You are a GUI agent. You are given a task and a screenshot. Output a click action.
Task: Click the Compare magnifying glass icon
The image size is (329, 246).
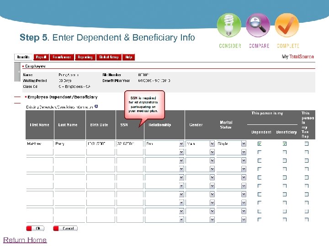(258, 26)
